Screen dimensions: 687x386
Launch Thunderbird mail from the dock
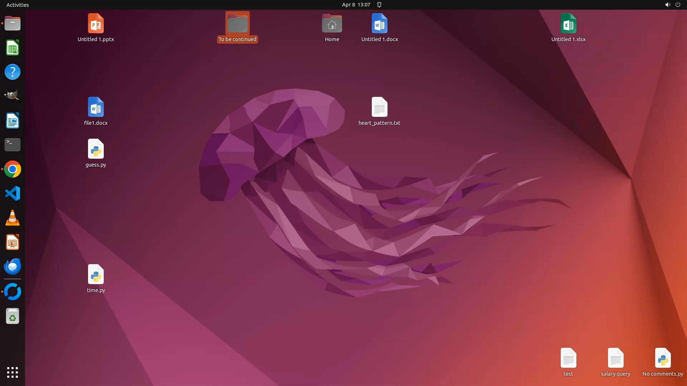coord(13,267)
